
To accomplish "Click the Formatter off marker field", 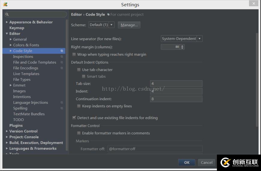I will click(x=155, y=149).
